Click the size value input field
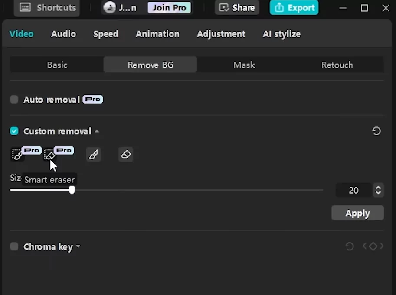This screenshot has width=396, height=295. tap(353, 190)
